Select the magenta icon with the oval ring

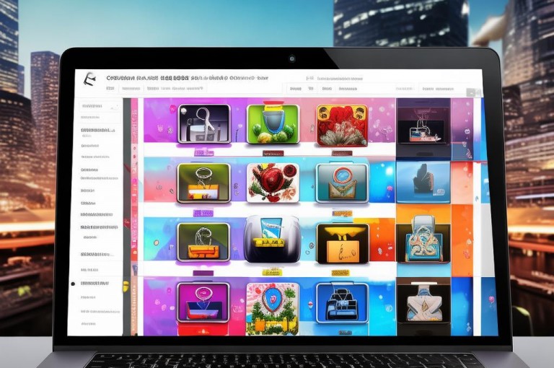click(x=203, y=302)
